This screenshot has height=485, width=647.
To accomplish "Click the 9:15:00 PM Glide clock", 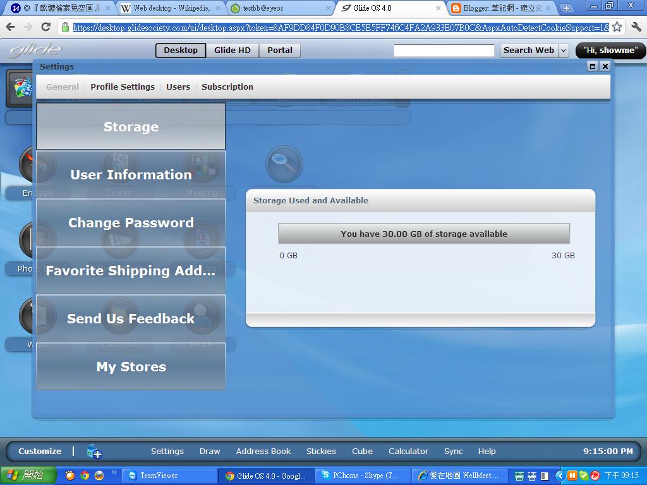I will point(608,451).
